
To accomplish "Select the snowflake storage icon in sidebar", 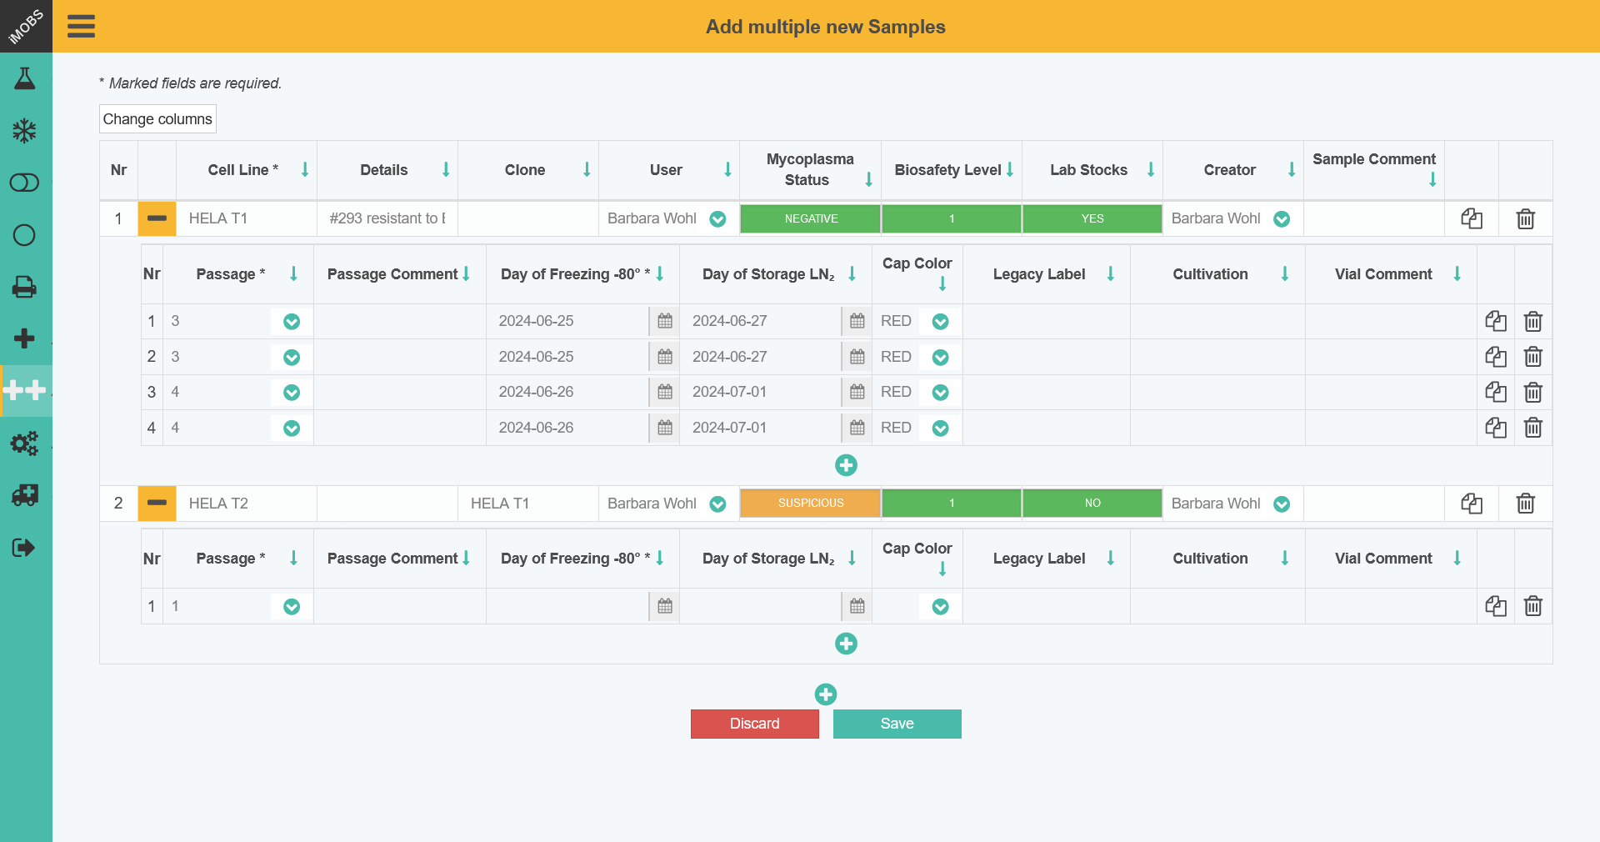I will click(x=25, y=130).
